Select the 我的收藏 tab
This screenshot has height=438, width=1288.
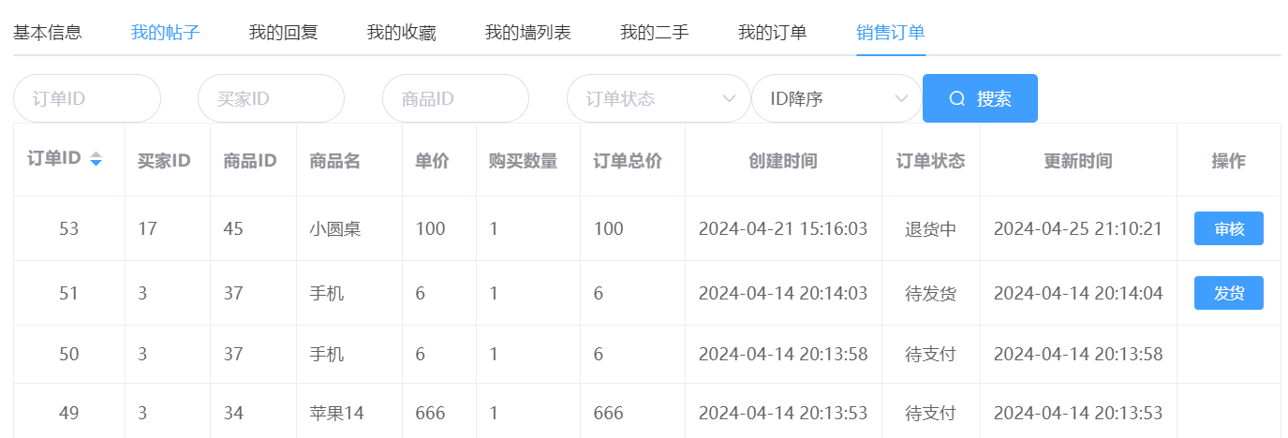[402, 33]
